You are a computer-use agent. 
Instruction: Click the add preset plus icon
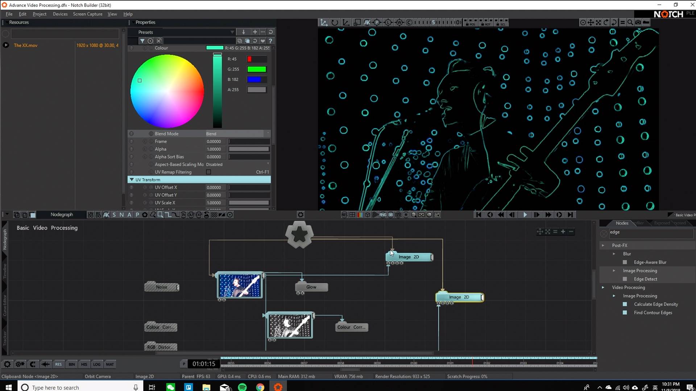[255, 32]
